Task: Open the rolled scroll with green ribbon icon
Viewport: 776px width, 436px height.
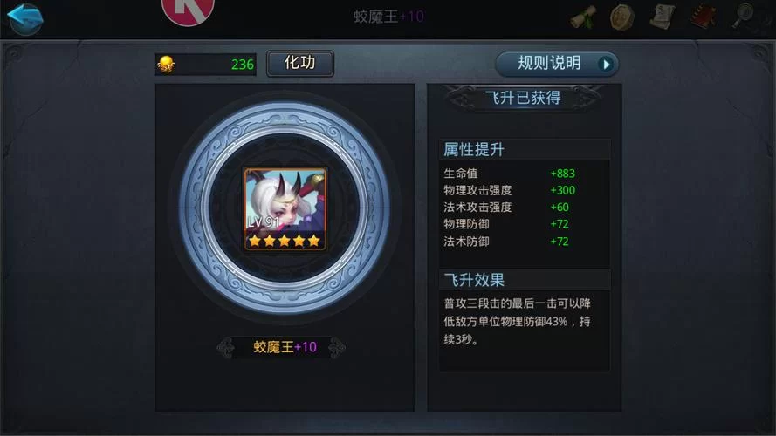Action: (583, 18)
